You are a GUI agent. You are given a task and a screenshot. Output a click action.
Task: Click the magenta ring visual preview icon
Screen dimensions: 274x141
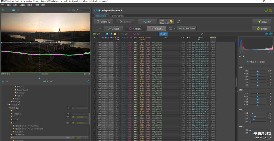pos(134,34)
